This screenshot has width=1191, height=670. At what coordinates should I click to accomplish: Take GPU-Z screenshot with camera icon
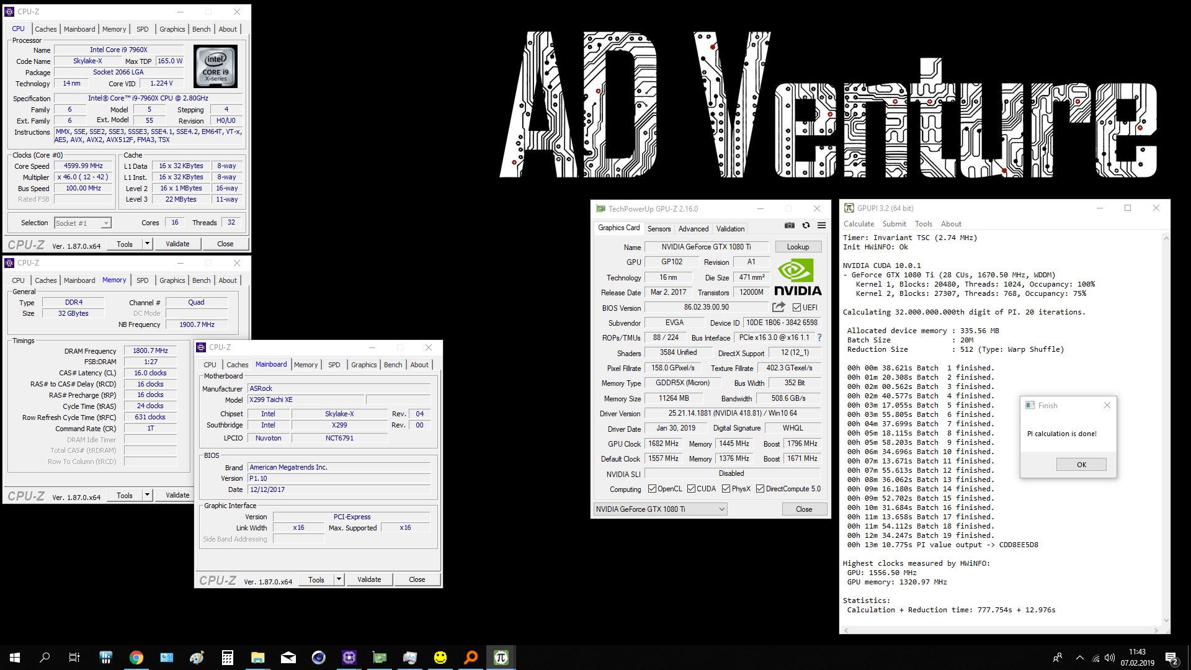tap(789, 225)
